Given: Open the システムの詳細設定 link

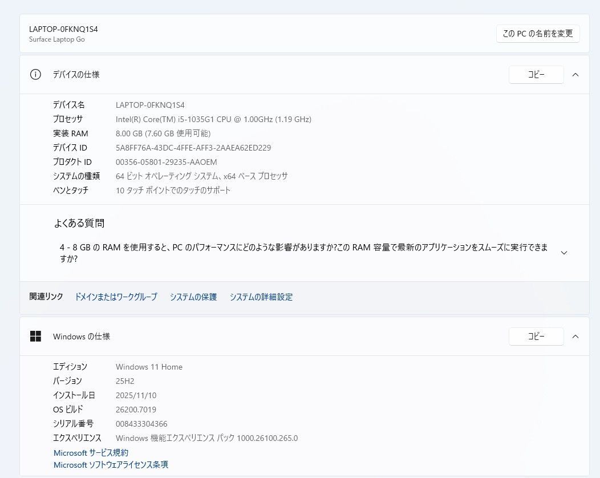Looking at the screenshot, I should tap(261, 297).
